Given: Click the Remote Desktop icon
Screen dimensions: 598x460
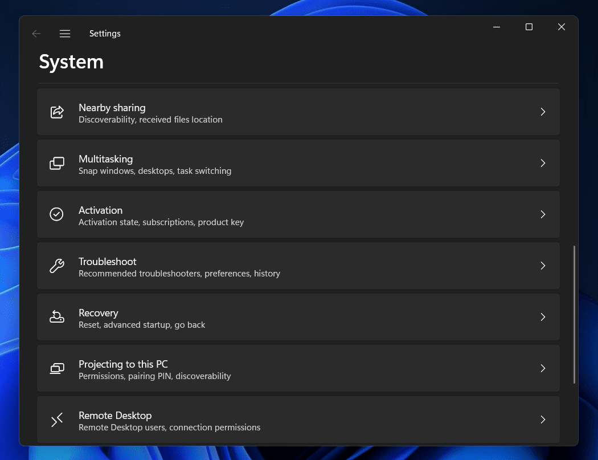Looking at the screenshot, I should click(57, 420).
